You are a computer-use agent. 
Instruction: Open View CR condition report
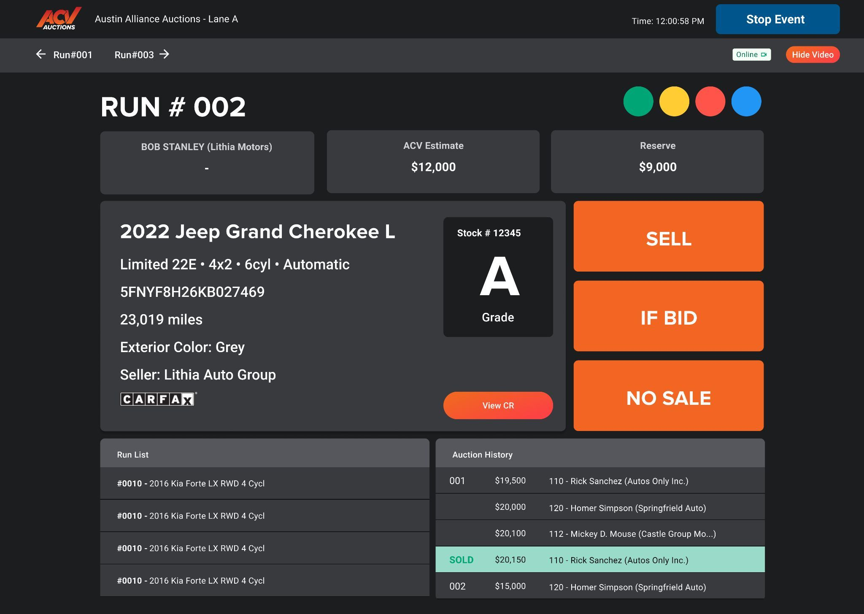498,405
